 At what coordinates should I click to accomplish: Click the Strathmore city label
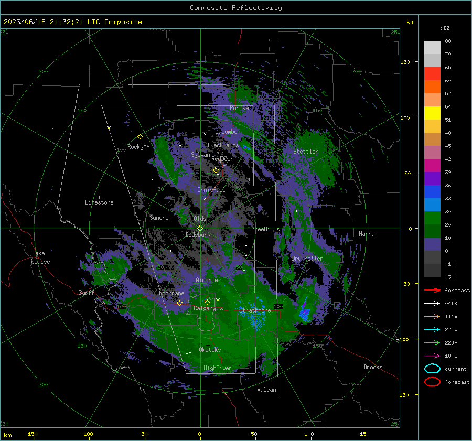[255, 310]
